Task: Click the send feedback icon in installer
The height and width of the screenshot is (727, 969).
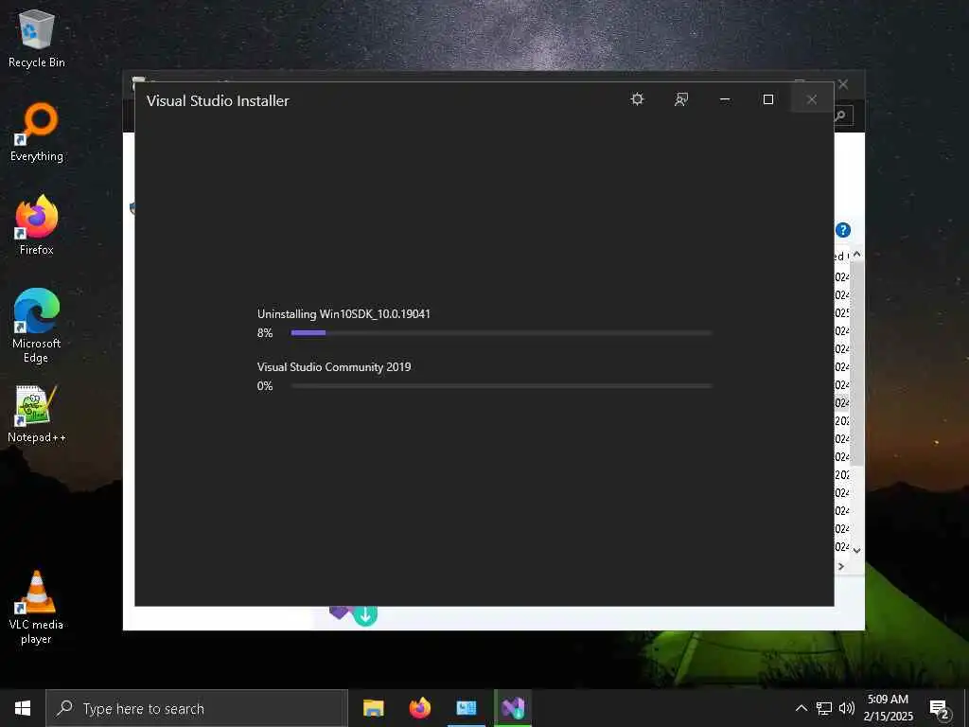Action: [x=681, y=99]
